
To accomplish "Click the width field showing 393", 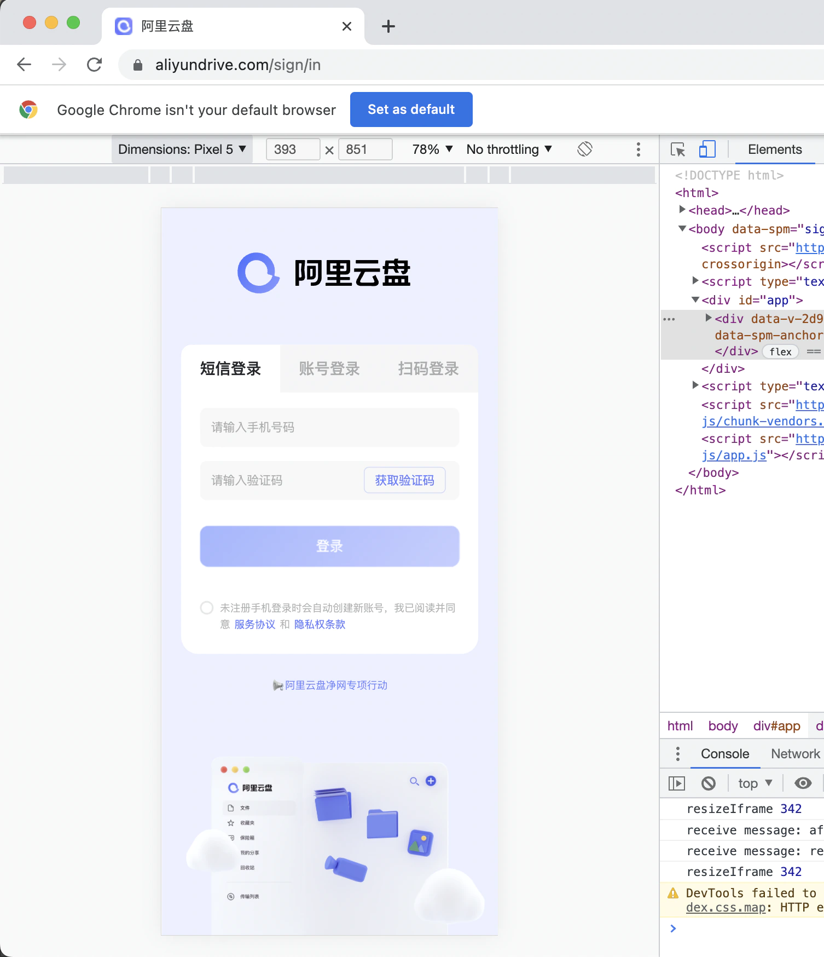I will coord(293,149).
